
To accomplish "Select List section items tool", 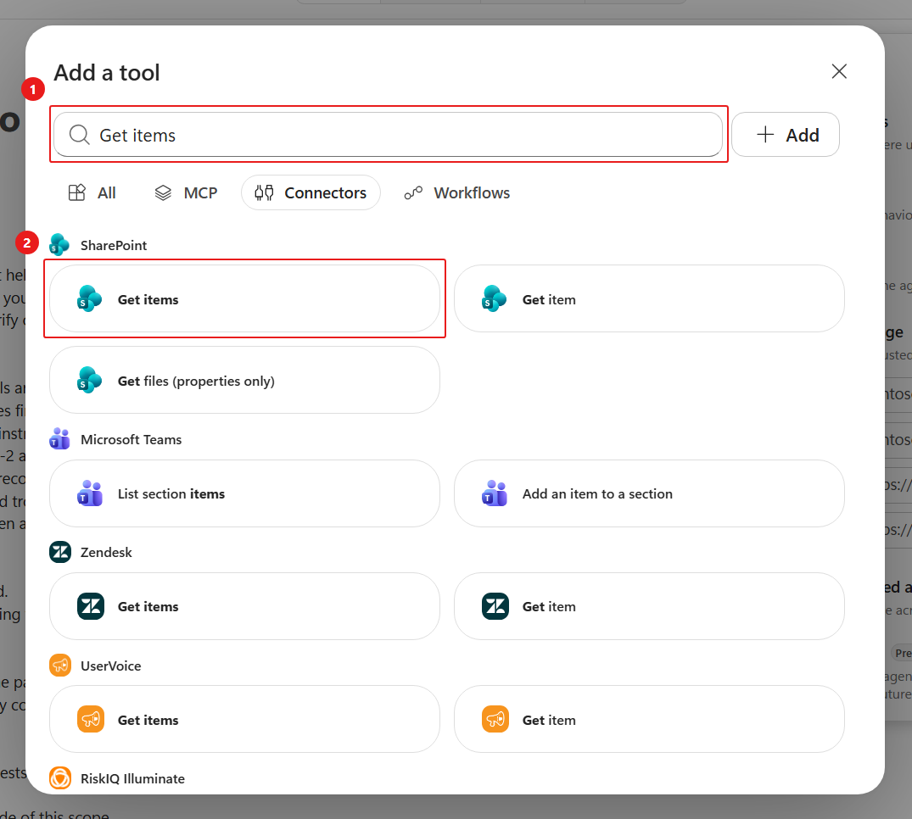I will click(244, 493).
